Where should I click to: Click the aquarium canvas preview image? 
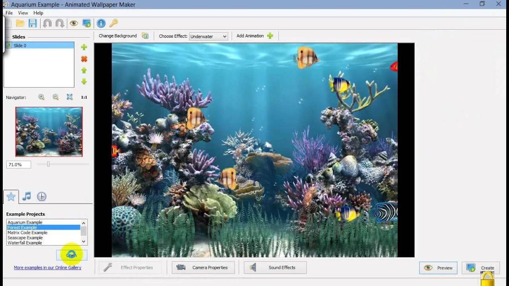click(x=254, y=150)
